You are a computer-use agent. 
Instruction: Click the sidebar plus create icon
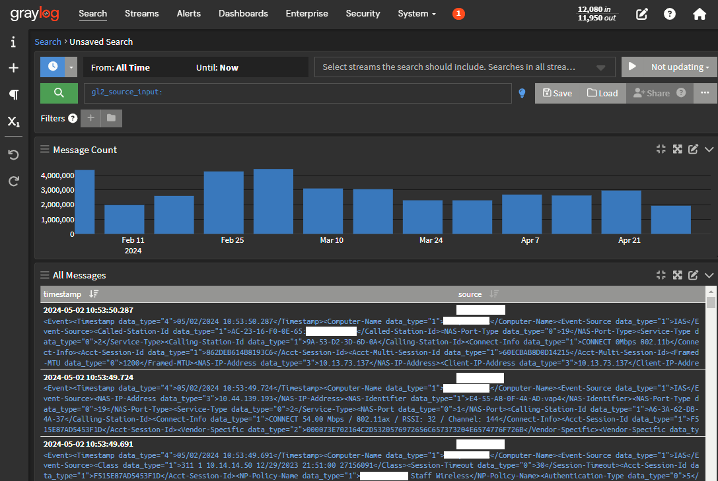[13, 68]
